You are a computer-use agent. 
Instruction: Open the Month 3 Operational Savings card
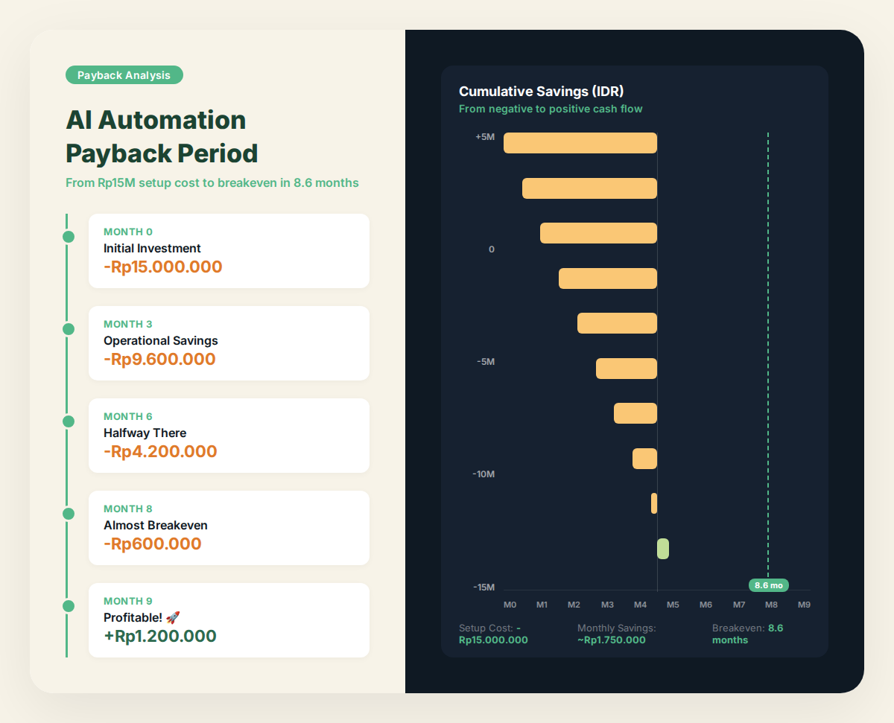click(229, 343)
